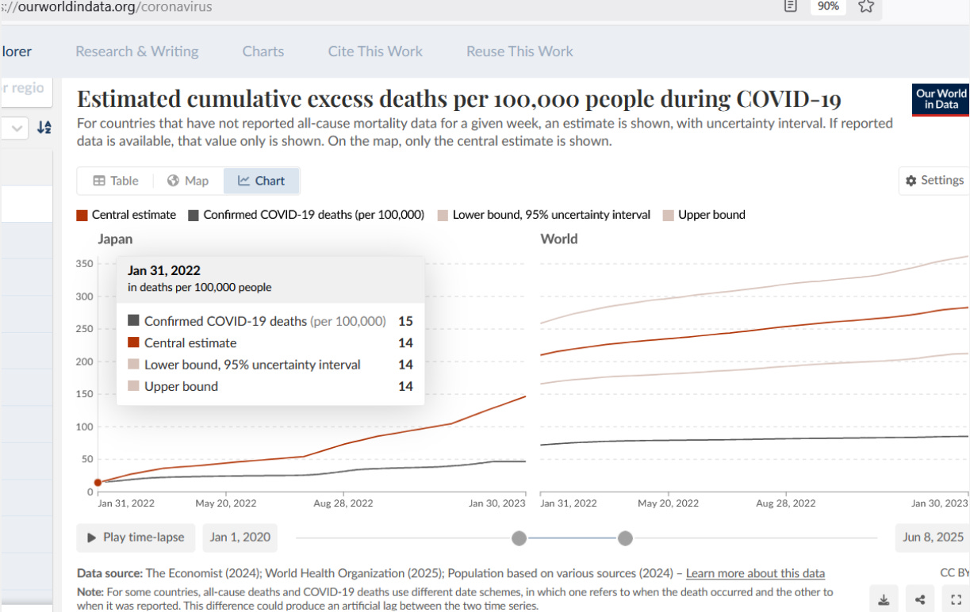Click the Japan chart title
Screen dimensions: 970x612
click(115, 239)
